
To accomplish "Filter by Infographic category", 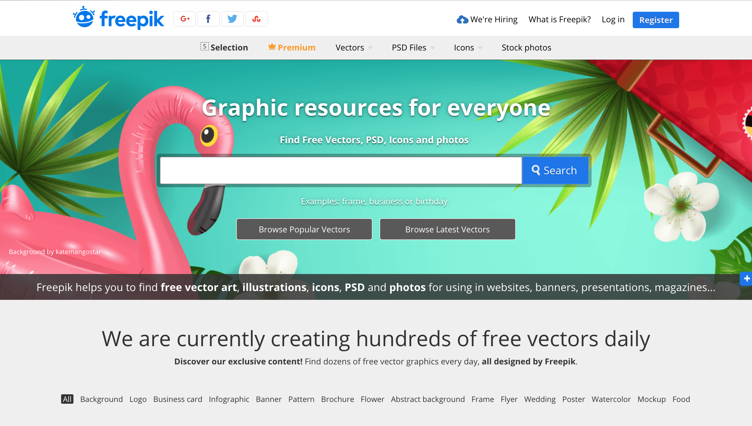I will [229, 399].
